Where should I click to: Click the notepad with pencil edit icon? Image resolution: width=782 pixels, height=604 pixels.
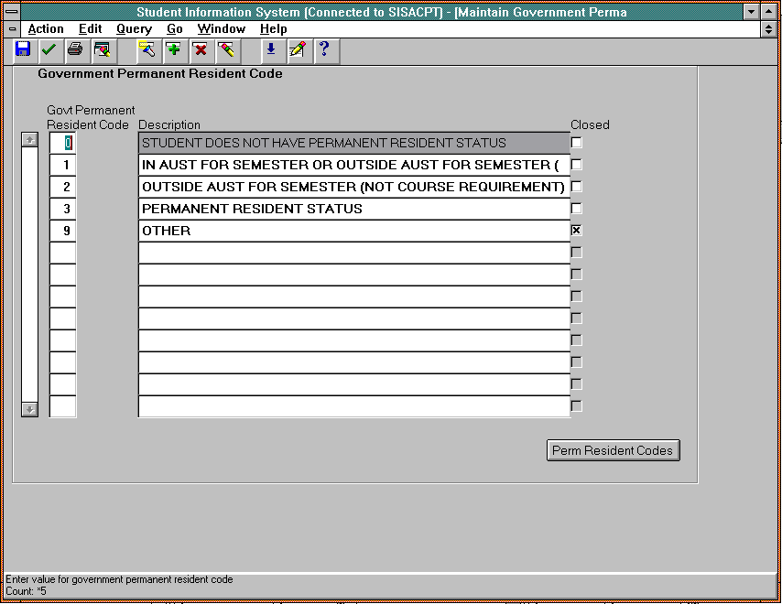[297, 49]
